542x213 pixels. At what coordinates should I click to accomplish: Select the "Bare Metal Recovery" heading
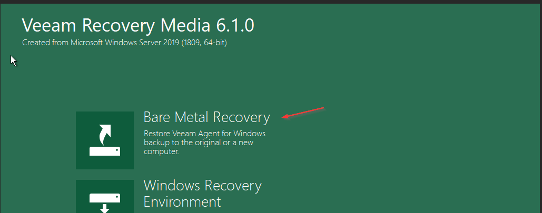tap(206, 118)
